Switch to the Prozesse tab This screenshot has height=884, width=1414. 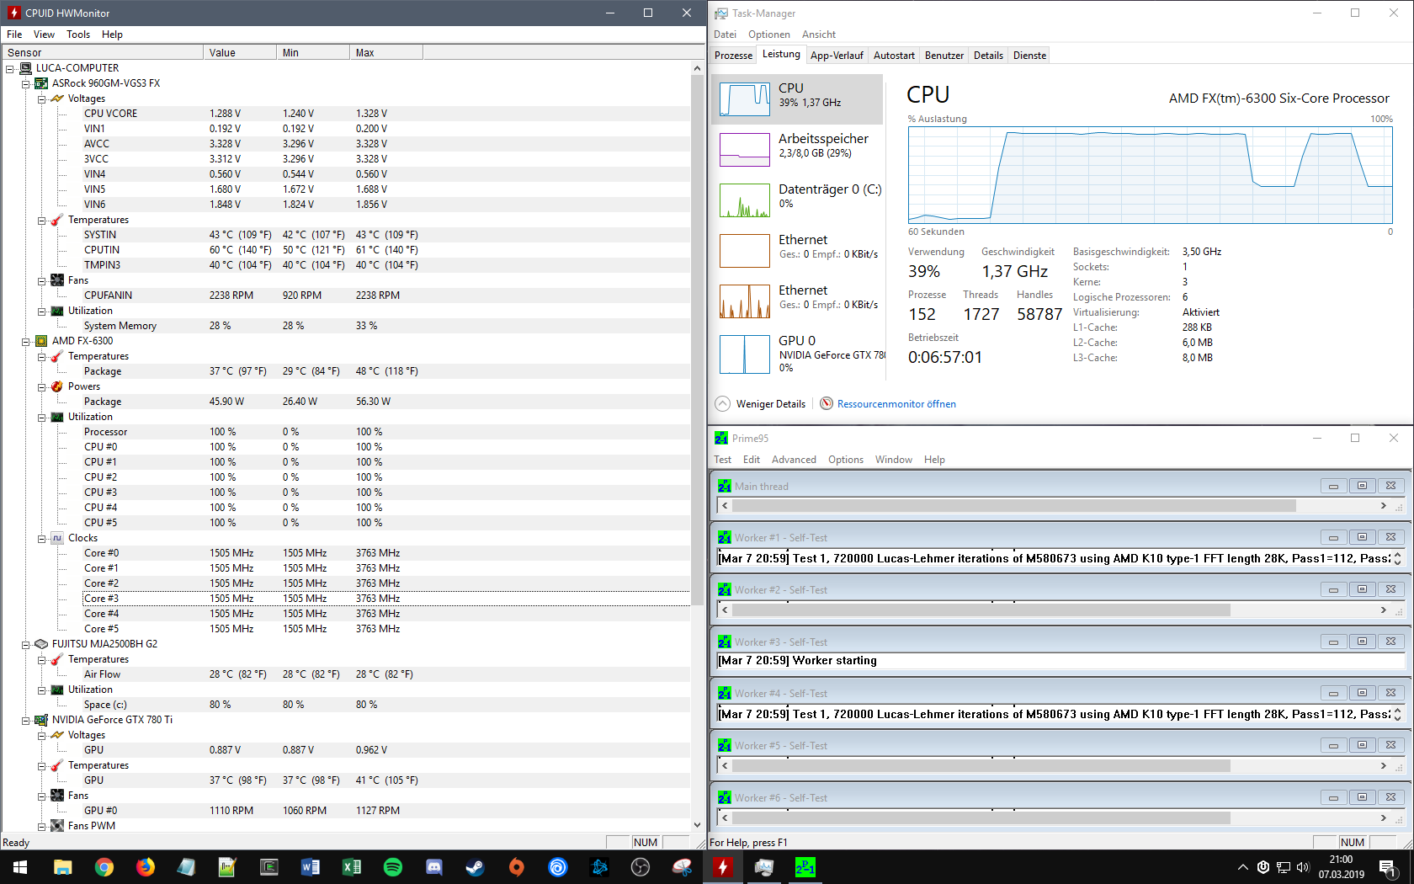coord(733,56)
